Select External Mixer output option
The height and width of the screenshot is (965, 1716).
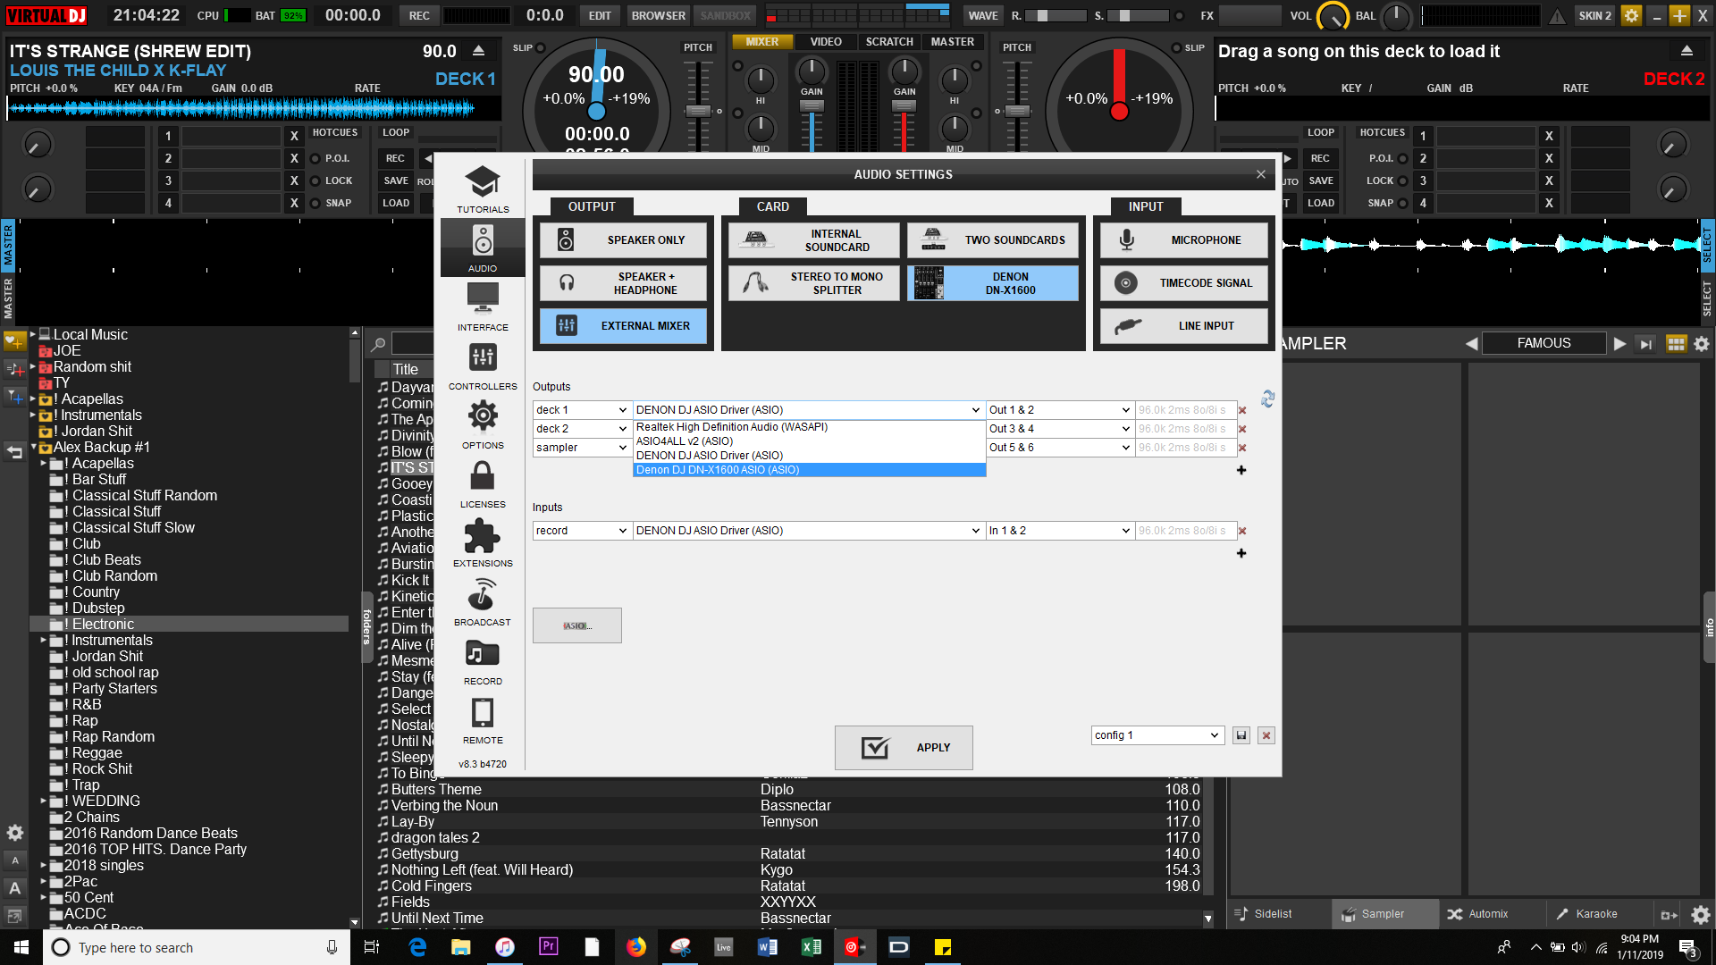tap(623, 326)
